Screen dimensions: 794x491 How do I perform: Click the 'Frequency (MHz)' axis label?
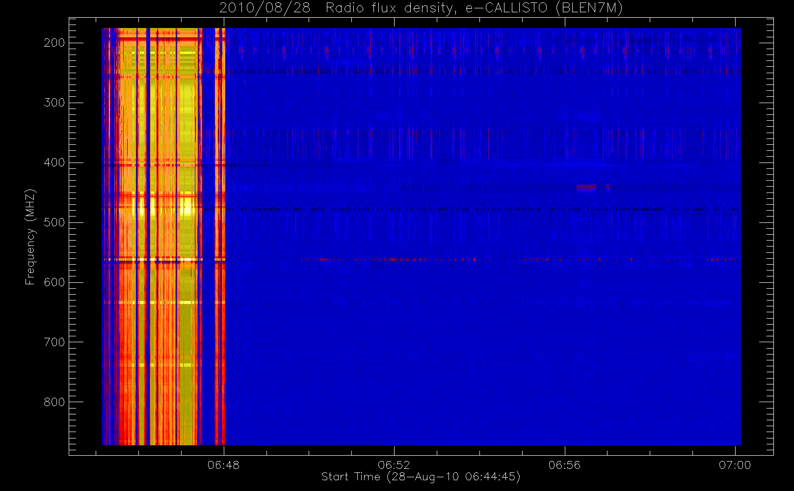click(x=30, y=237)
